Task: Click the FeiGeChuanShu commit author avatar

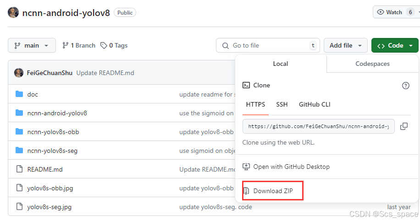Action: 19,73
